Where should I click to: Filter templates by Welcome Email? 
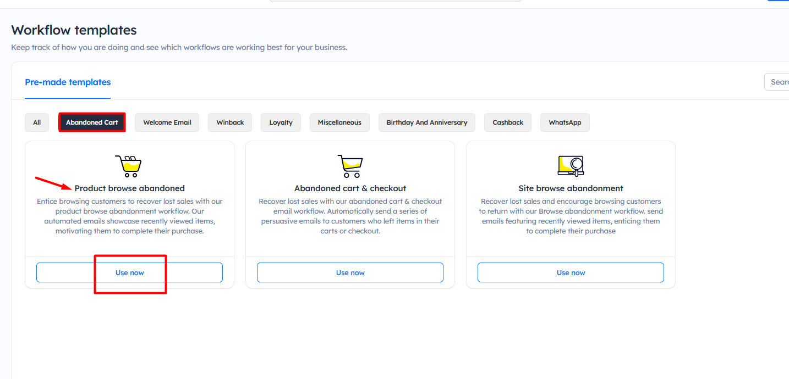pos(167,122)
